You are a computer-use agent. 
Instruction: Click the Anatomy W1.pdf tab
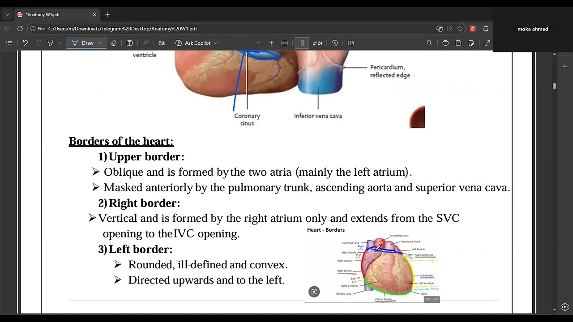(56, 14)
